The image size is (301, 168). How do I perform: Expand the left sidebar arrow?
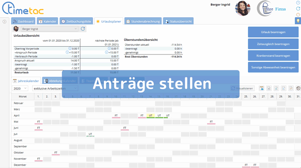[5, 22]
